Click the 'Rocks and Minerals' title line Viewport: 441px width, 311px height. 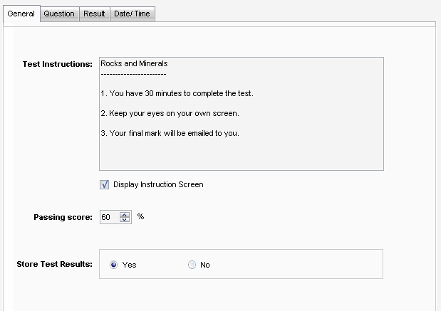pyautogui.click(x=134, y=63)
